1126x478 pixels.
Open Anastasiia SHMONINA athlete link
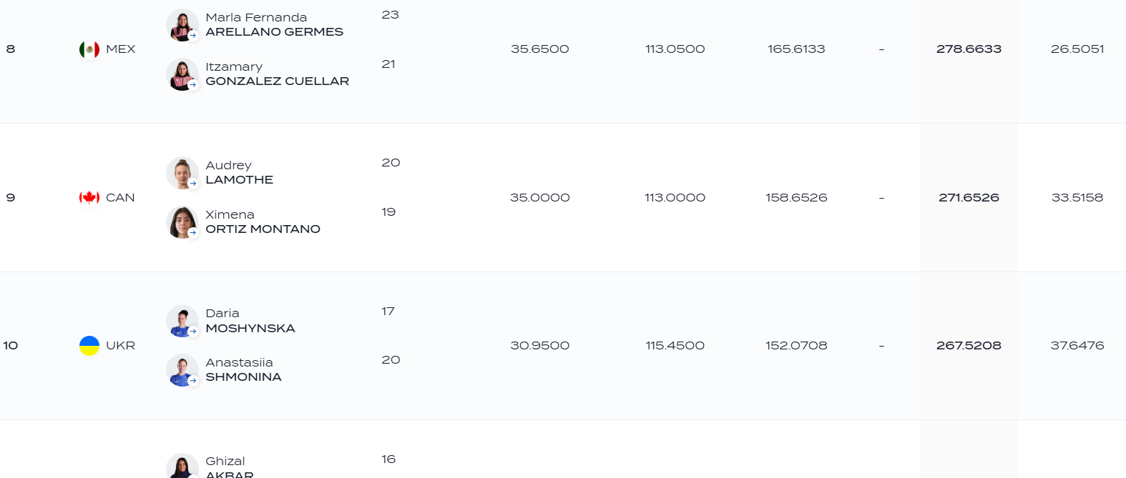pos(243,370)
